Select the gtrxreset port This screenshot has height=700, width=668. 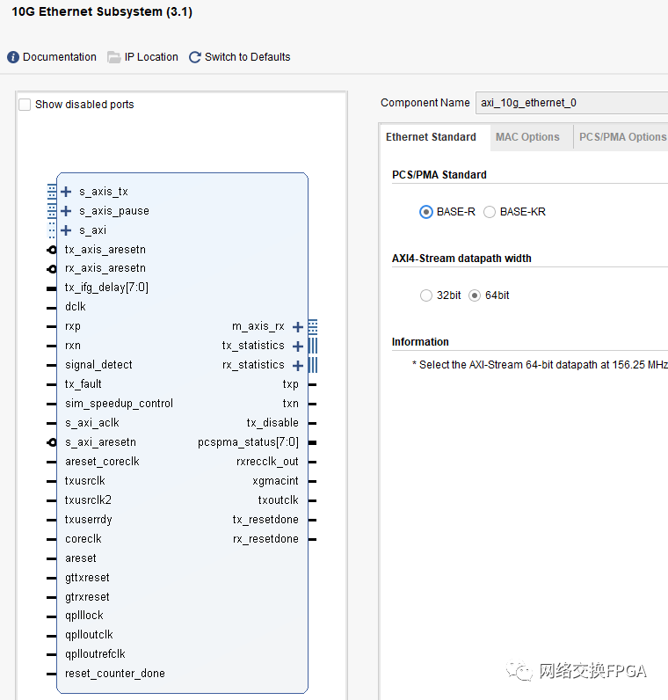coord(87,597)
